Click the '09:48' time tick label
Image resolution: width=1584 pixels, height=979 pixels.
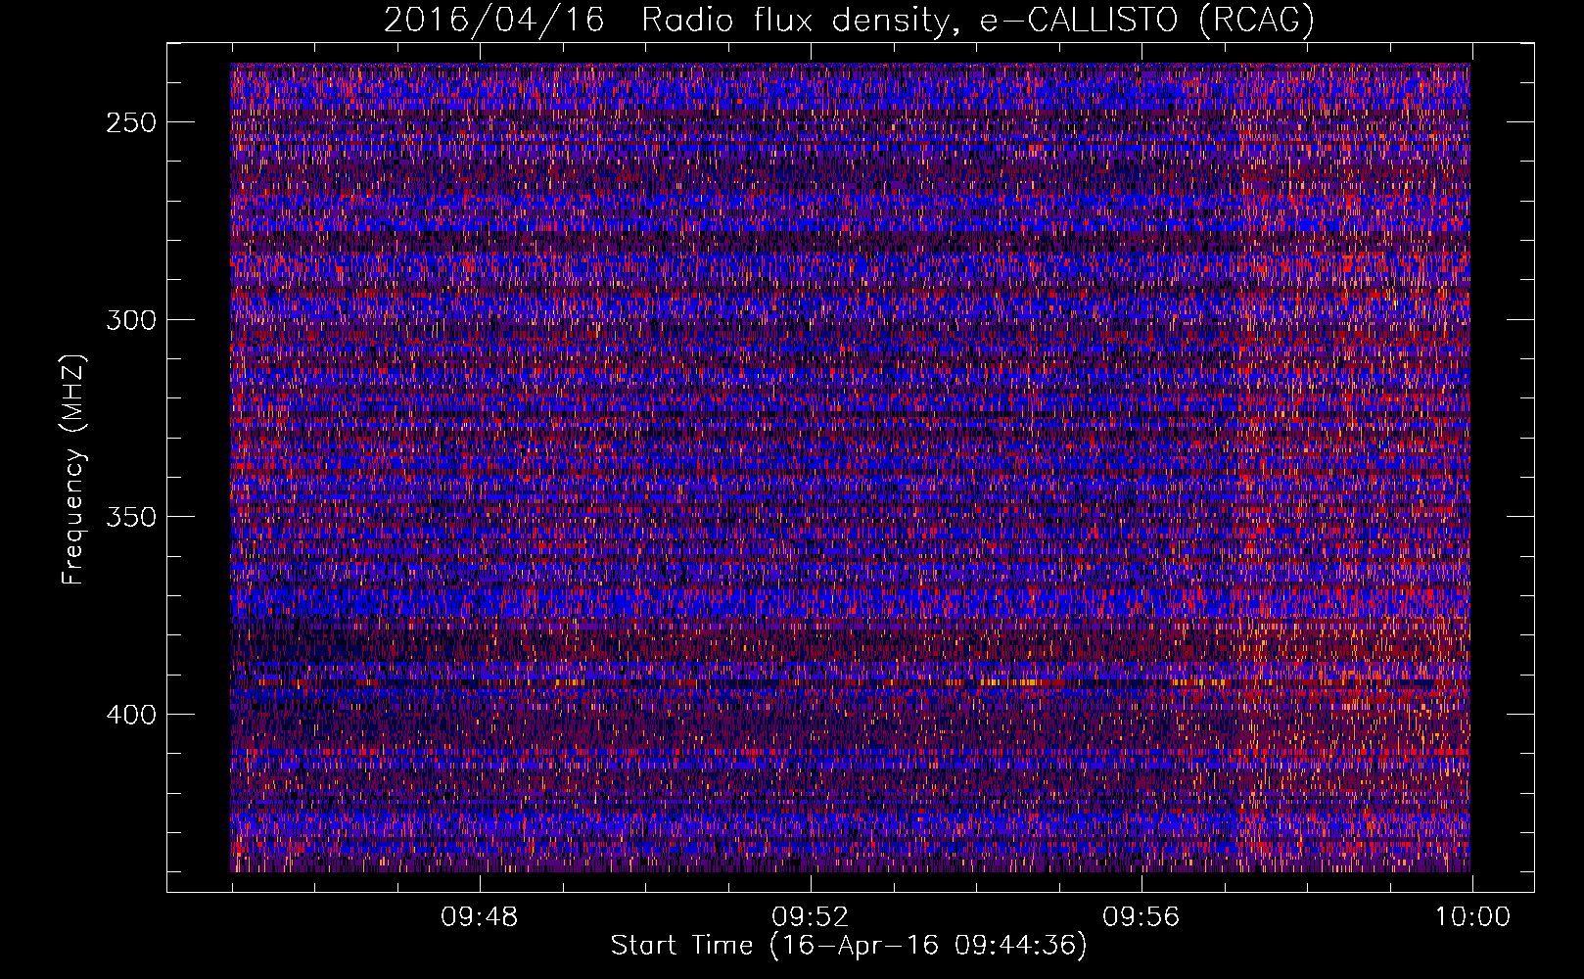click(480, 917)
